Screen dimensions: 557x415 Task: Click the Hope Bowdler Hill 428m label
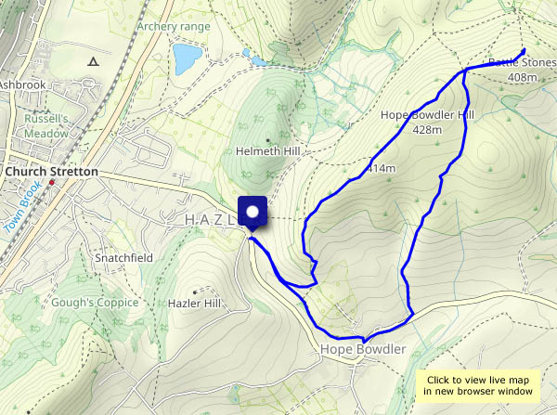pos(427,123)
